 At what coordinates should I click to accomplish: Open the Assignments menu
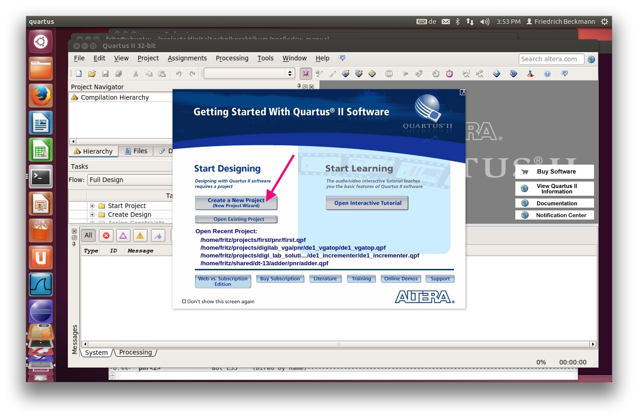(x=187, y=58)
